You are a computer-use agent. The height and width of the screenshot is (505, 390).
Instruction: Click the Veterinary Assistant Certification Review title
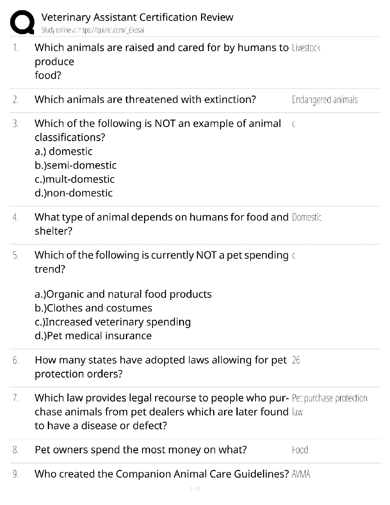pos(137,17)
